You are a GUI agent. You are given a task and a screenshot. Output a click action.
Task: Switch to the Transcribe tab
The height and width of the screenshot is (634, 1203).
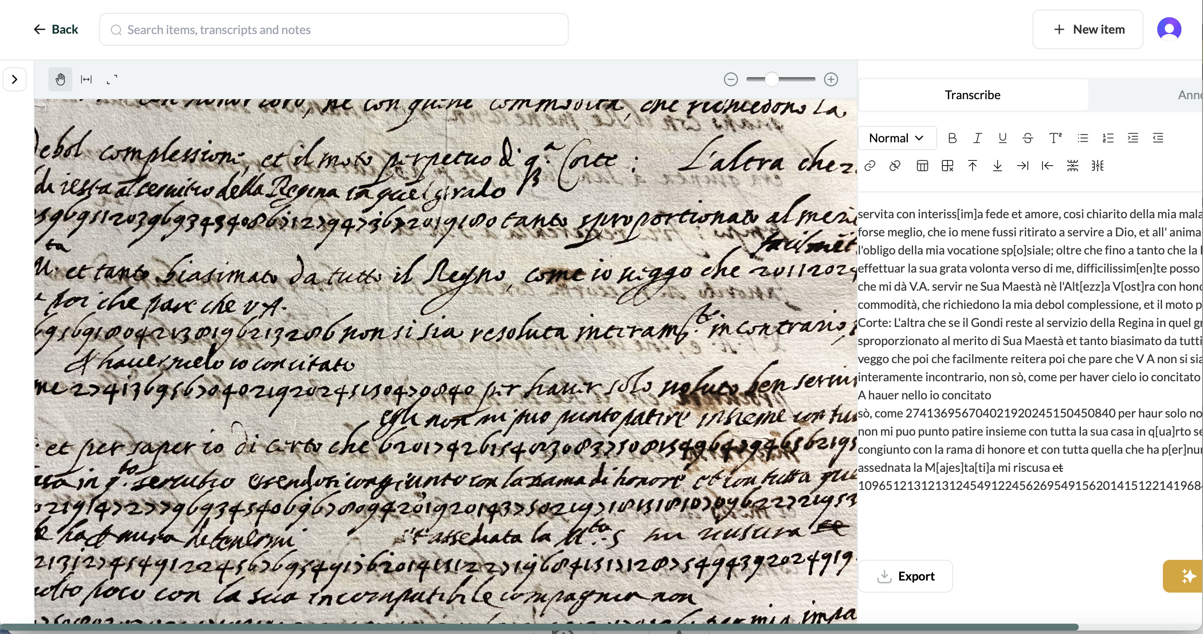[973, 95]
